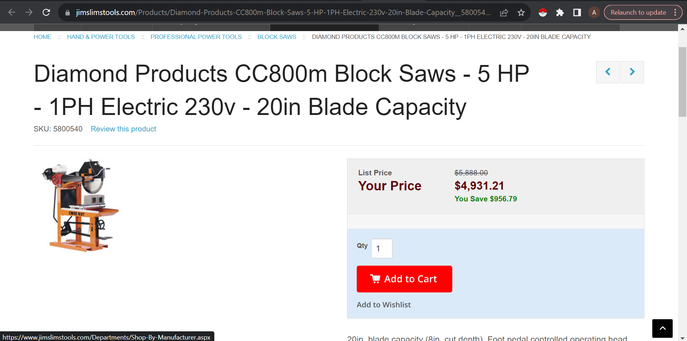687x341 pixels.
Task: Click Add to Wishlist
Action: point(384,305)
